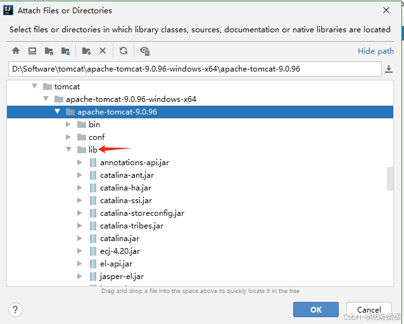Viewport: 404px width, 324px height.
Task: Select the apache-tomcat-9.0.96 folder
Action: [200, 112]
